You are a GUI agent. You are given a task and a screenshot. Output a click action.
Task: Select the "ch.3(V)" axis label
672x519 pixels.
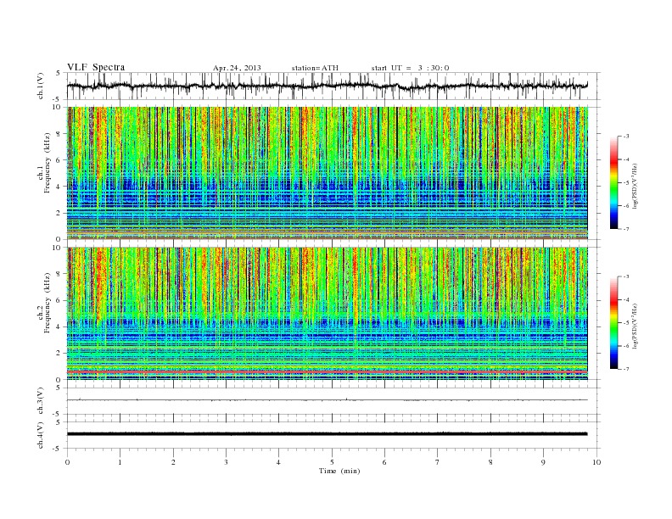(x=41, y=401)
